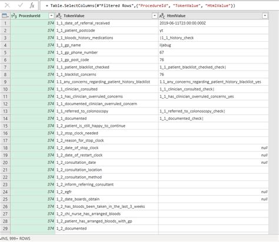Click ProcedureId 374 in row 1

tap(33, 23)
